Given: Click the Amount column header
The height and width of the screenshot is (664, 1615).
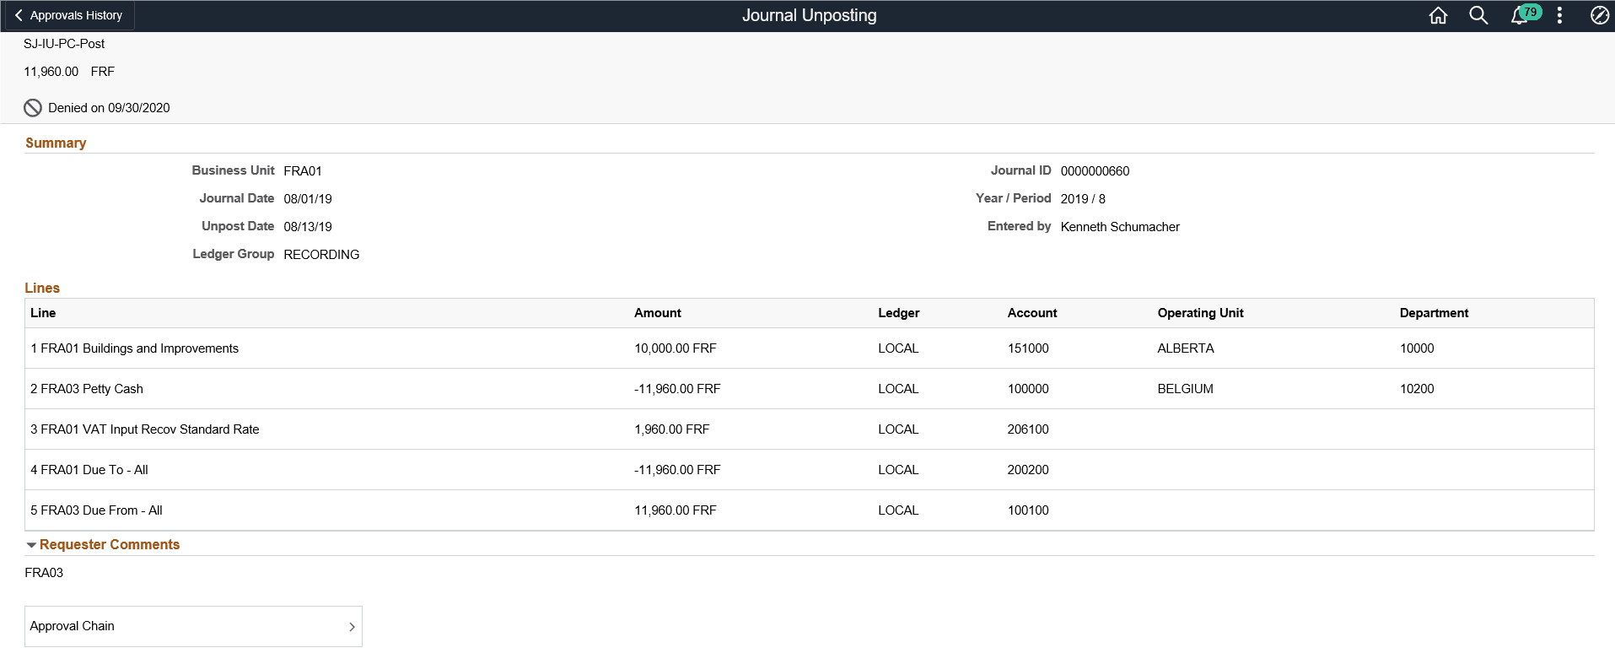Looking at the screenshot, I should pos(657,313).
